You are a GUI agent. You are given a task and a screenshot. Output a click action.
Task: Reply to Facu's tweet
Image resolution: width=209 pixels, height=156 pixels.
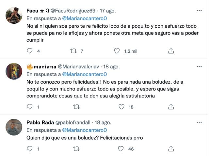click(x=30, y=51)
